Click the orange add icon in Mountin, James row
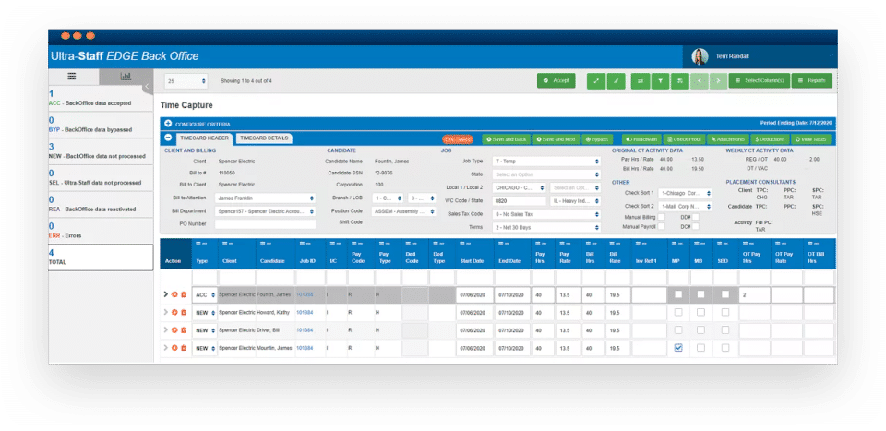The height and width of the screenshot is (431, 886). pyautogui.click(x=174, y=348)
